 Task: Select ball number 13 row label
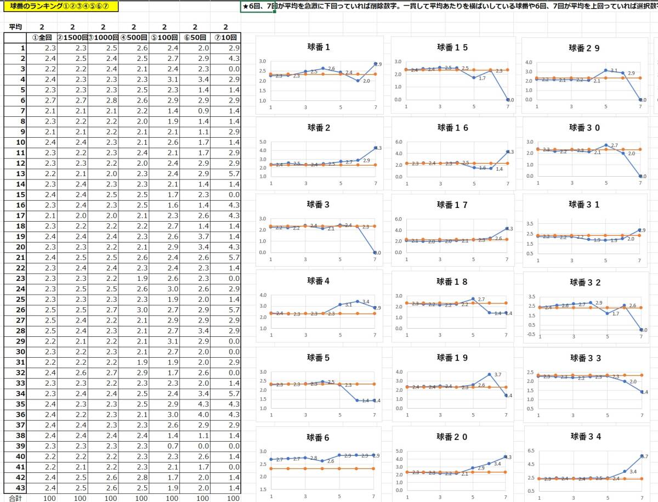15,173
